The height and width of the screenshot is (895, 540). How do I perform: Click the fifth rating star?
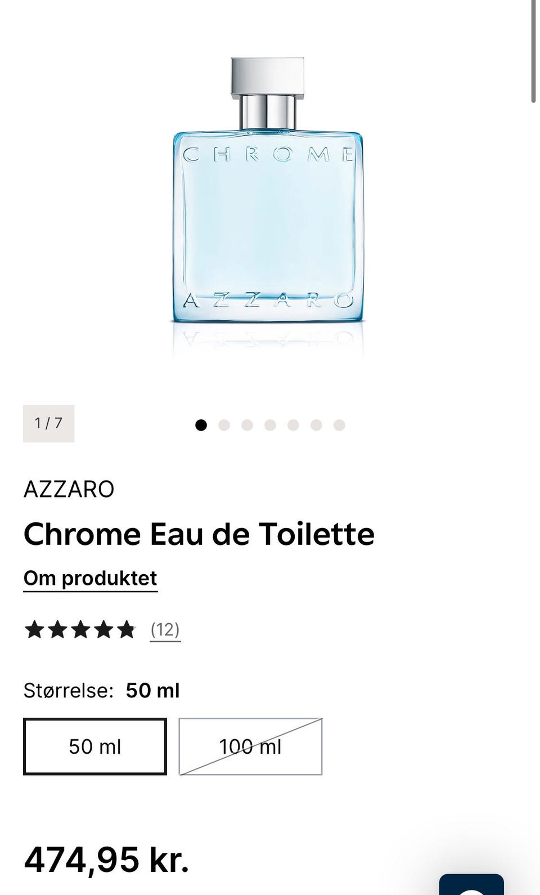coord(126,629)
